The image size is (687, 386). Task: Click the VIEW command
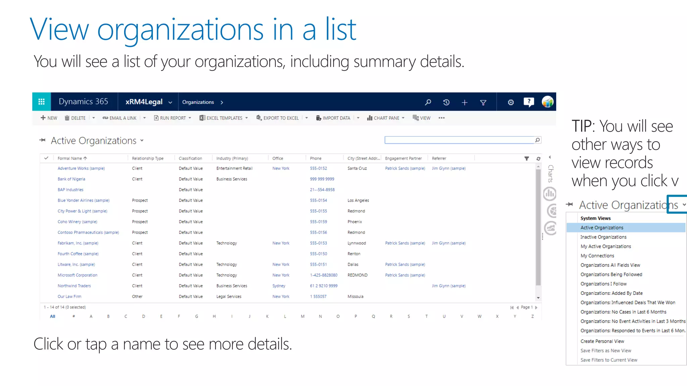(422, 118)
